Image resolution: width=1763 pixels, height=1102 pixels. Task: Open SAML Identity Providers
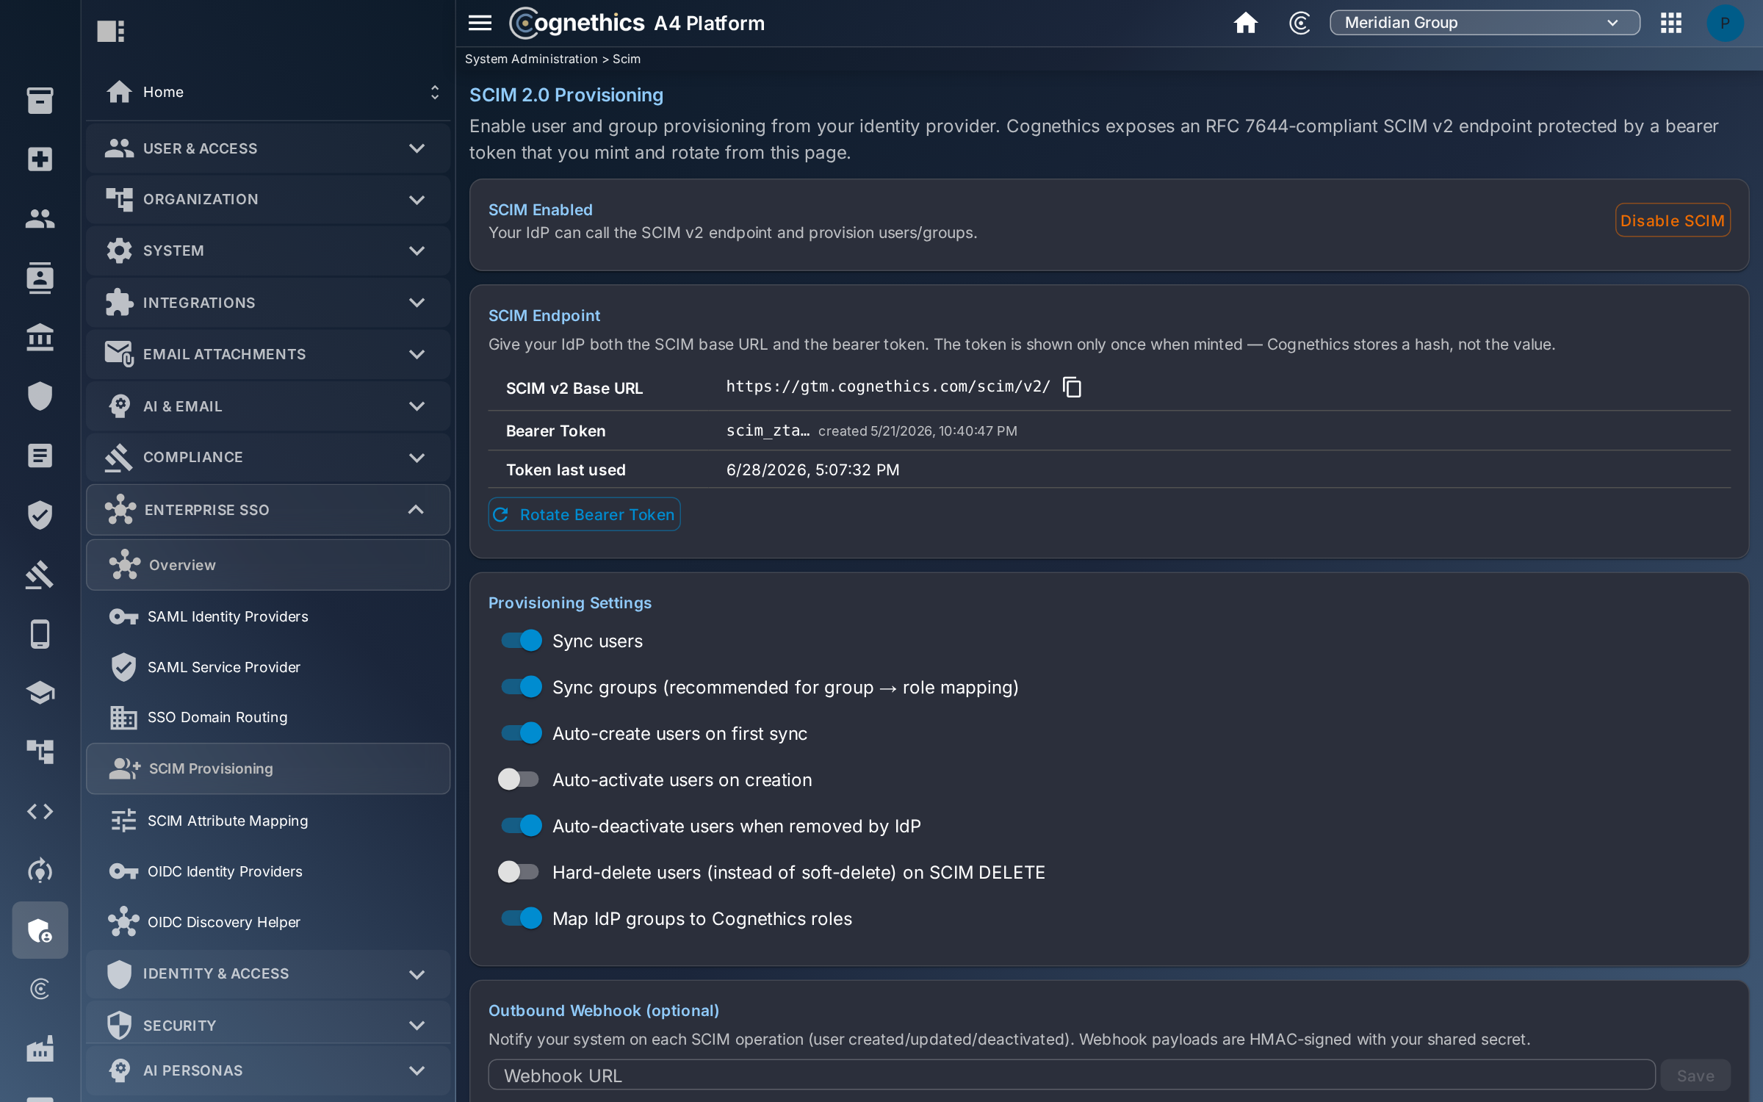(268, 616)
